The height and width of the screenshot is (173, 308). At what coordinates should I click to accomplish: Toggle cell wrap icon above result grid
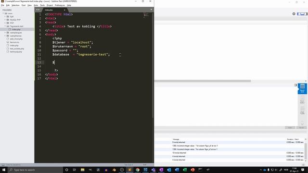295,85
